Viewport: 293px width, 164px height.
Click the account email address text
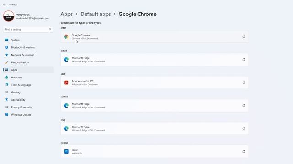pyautogui.click(x=33, y=18)
